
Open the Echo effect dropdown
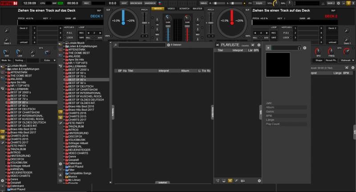[49, 60]
